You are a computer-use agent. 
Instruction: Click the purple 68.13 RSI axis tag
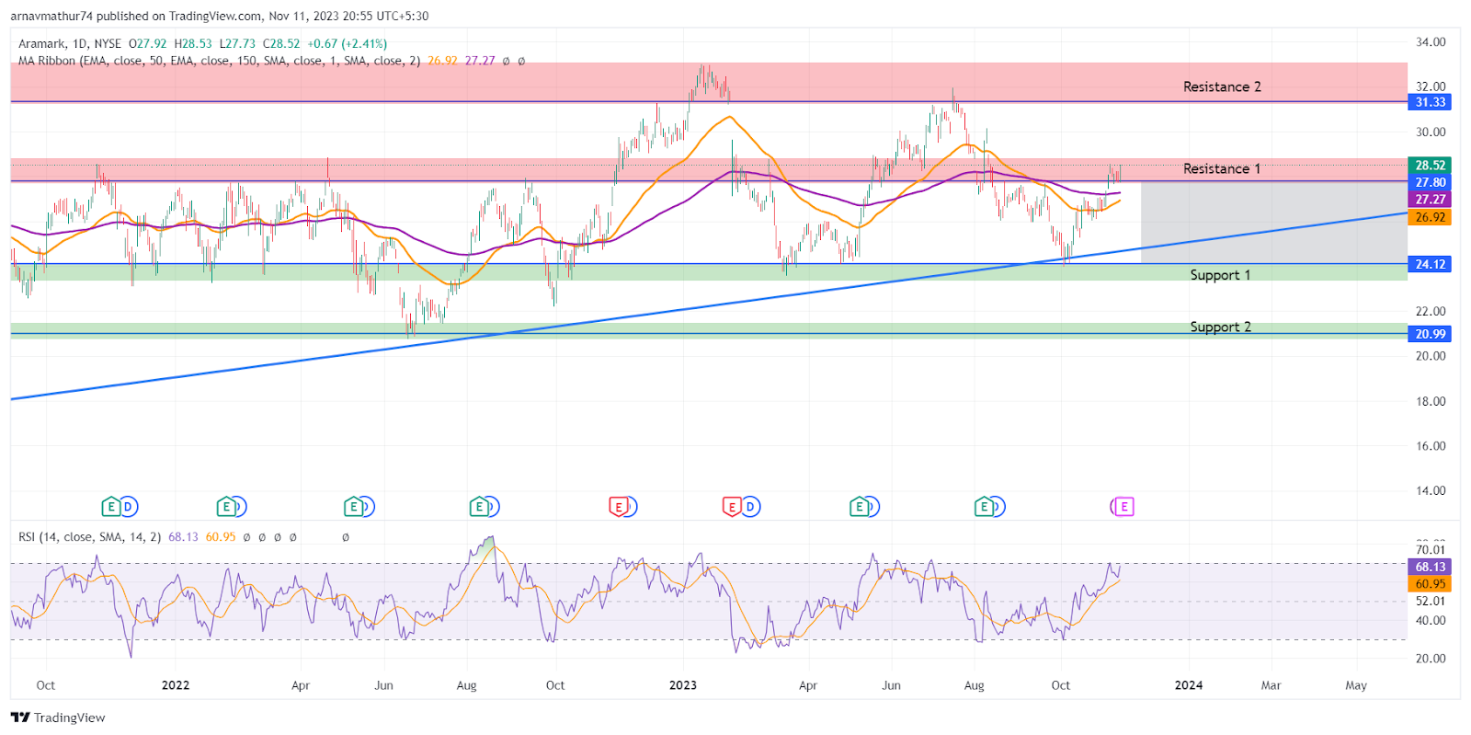coord(1430,567)
